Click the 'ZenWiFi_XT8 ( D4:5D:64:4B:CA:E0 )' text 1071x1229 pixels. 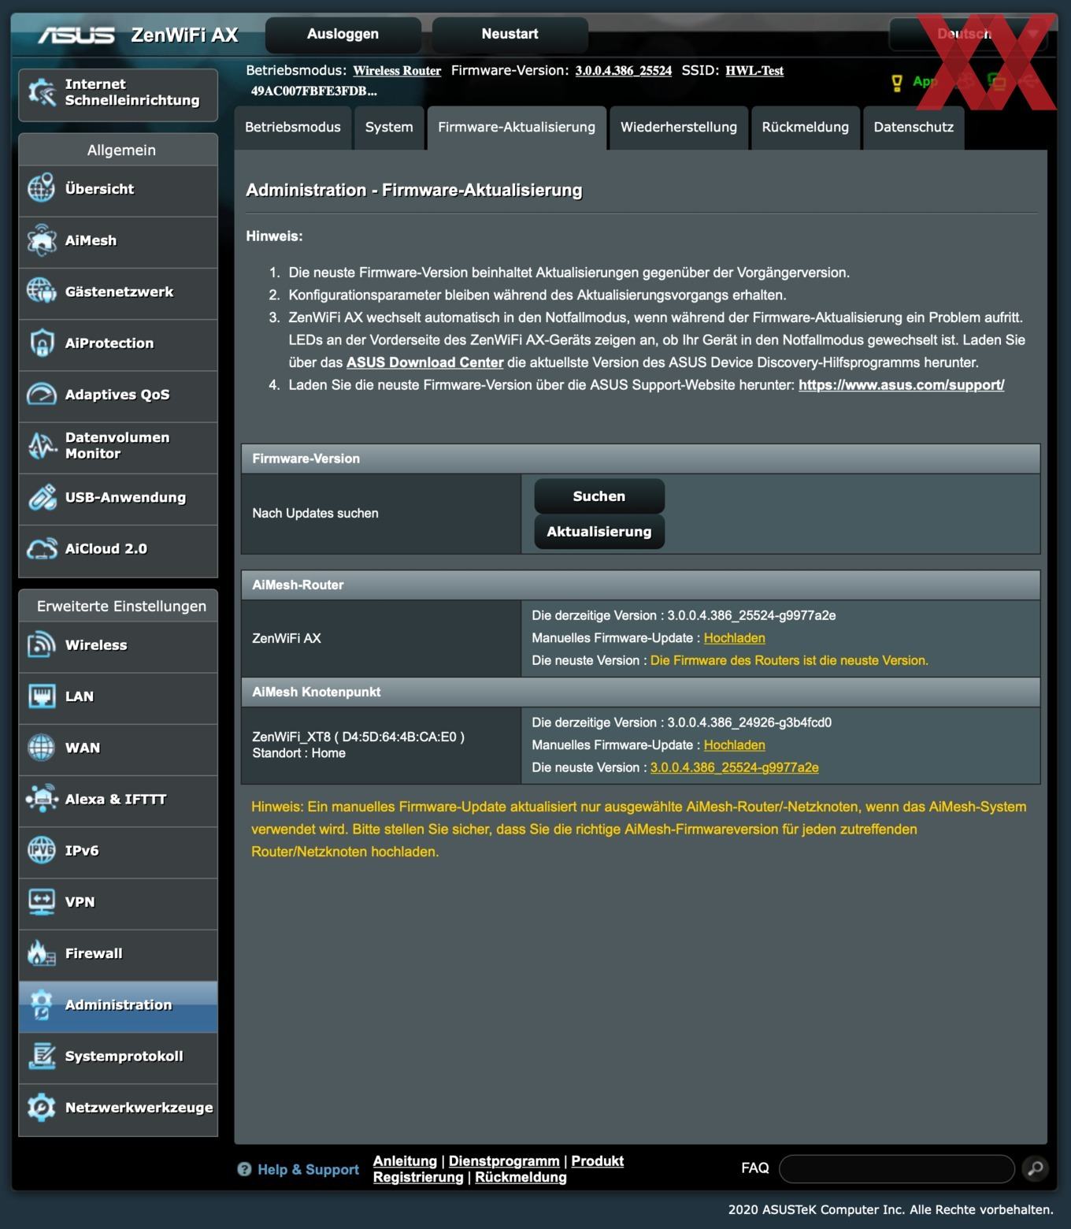pos(358,737)
